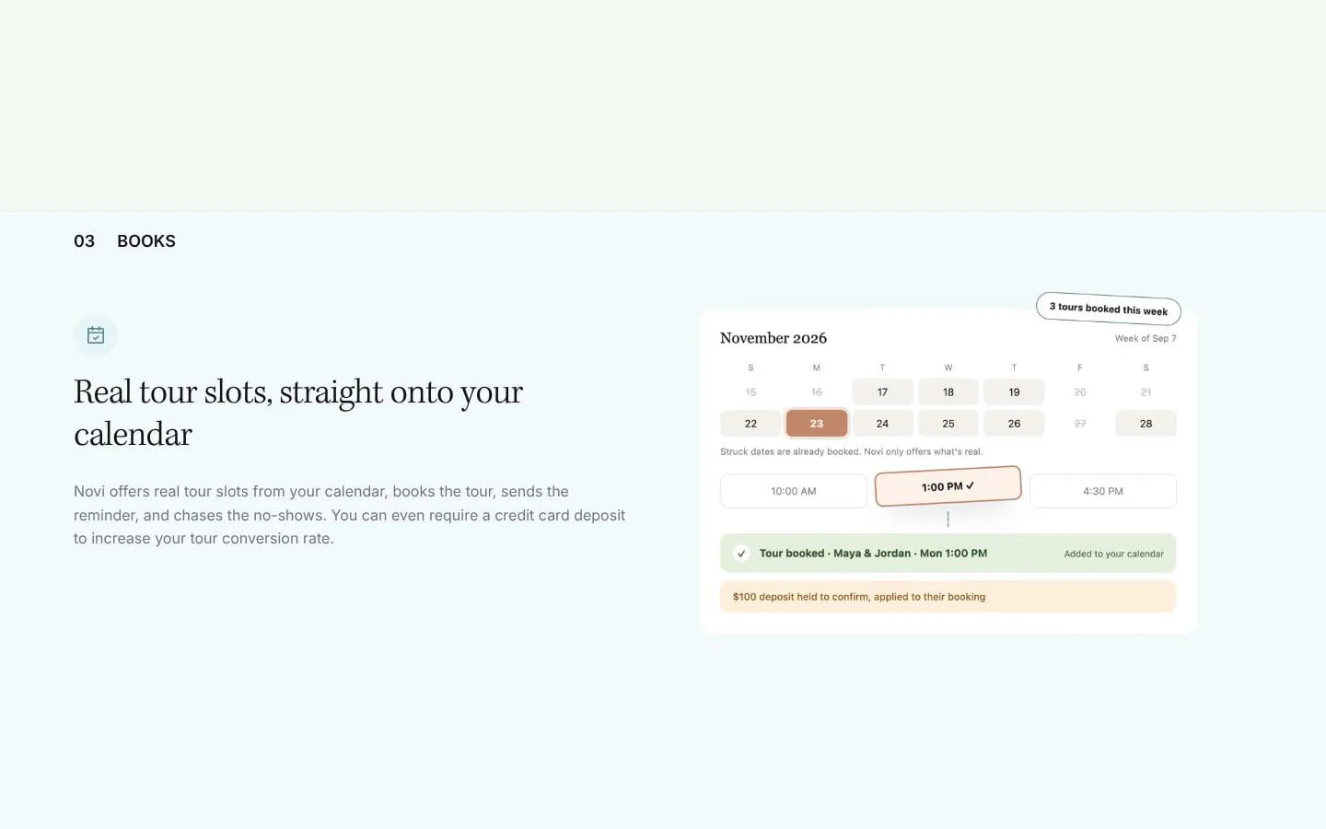Pick date 24 on the calendar
This screenshot has width=1326, height=829.
[x=882, y=424]
